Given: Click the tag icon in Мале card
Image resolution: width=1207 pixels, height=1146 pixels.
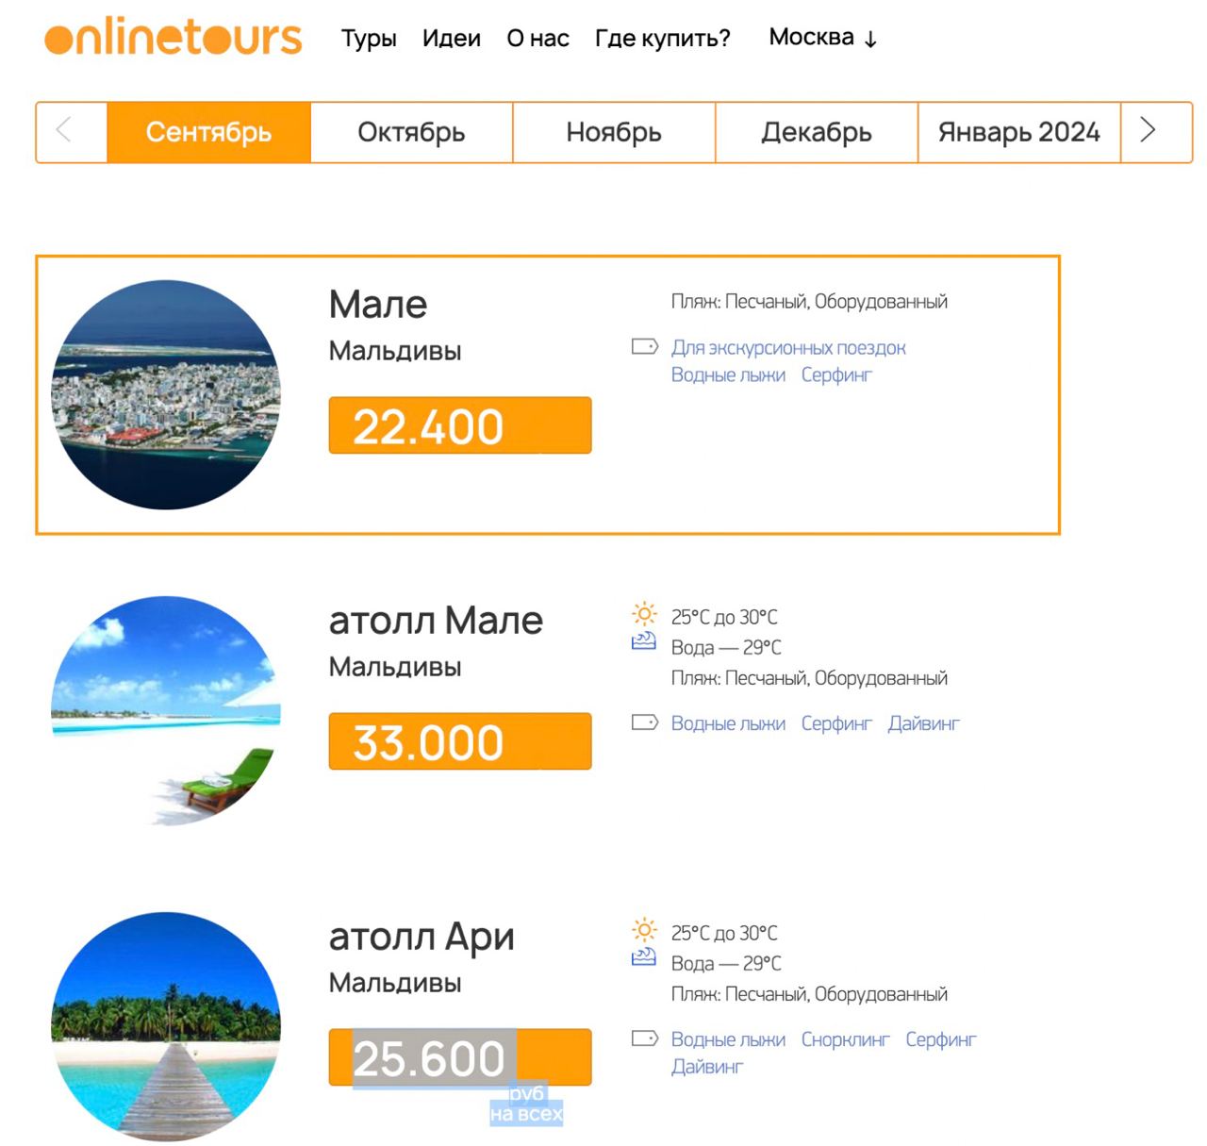Looking at the screenshot, I should [644, 346].
